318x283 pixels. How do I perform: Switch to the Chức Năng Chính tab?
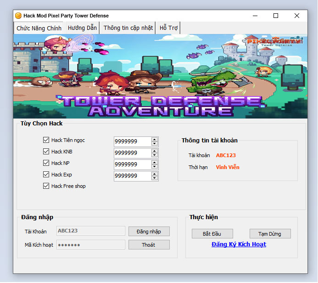tap(39, 28)
